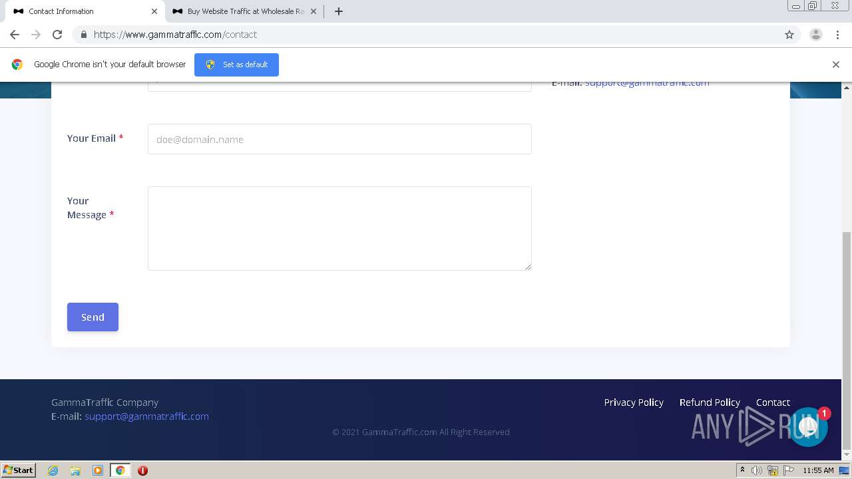Click the show desktop tray icon

coord(844,470)
